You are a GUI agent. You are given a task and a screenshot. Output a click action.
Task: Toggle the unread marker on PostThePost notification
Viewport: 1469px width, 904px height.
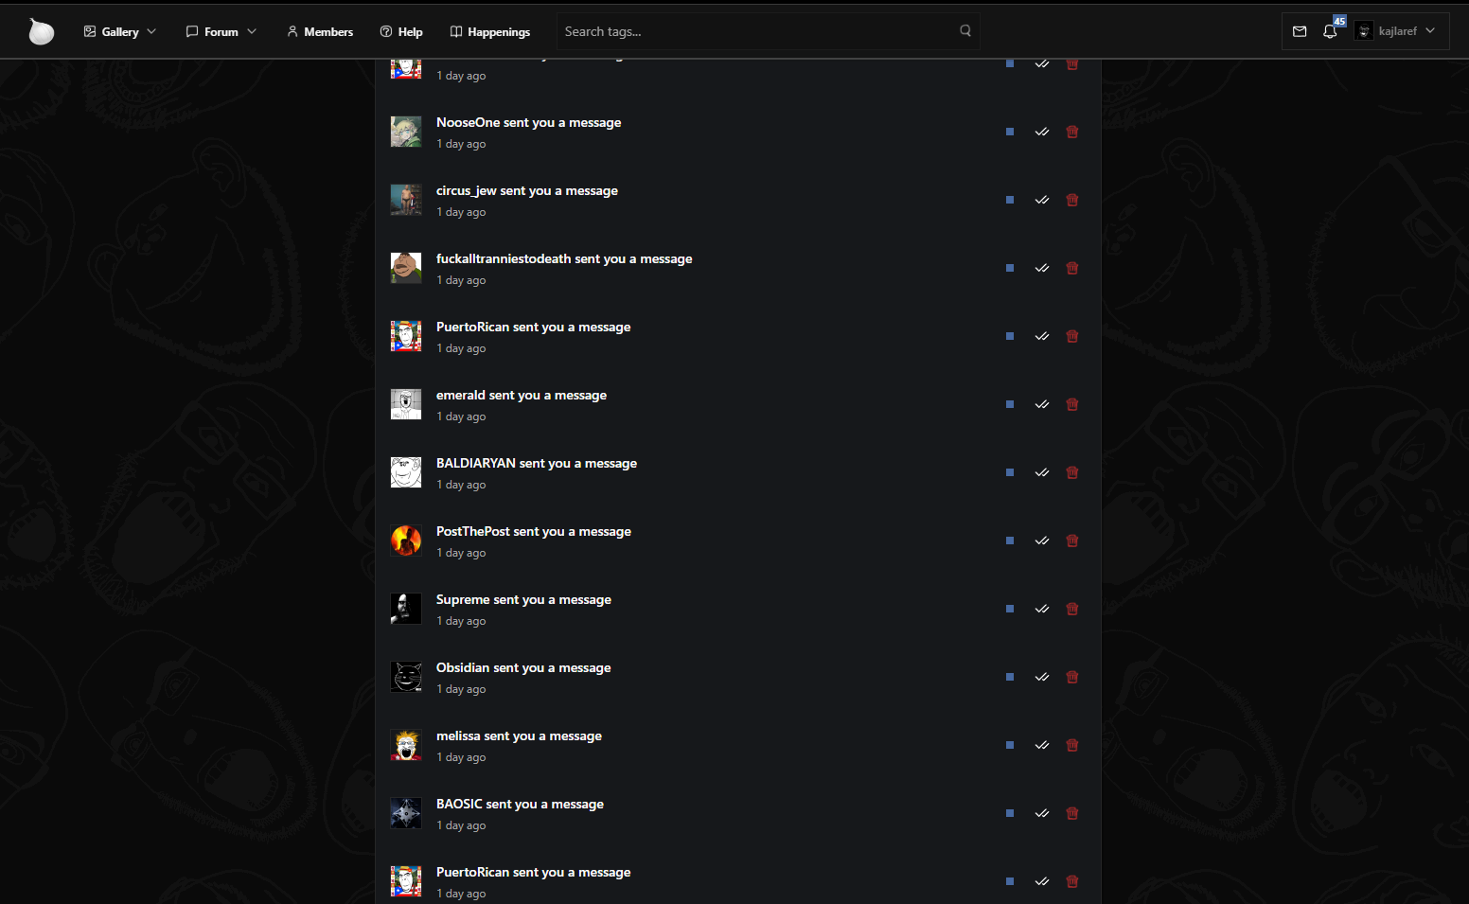(1010, 541)
